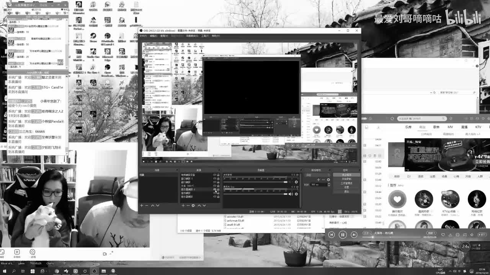Open OBS 文件(F) menu
Screen dimensions: 490x275
pos(143,36)
